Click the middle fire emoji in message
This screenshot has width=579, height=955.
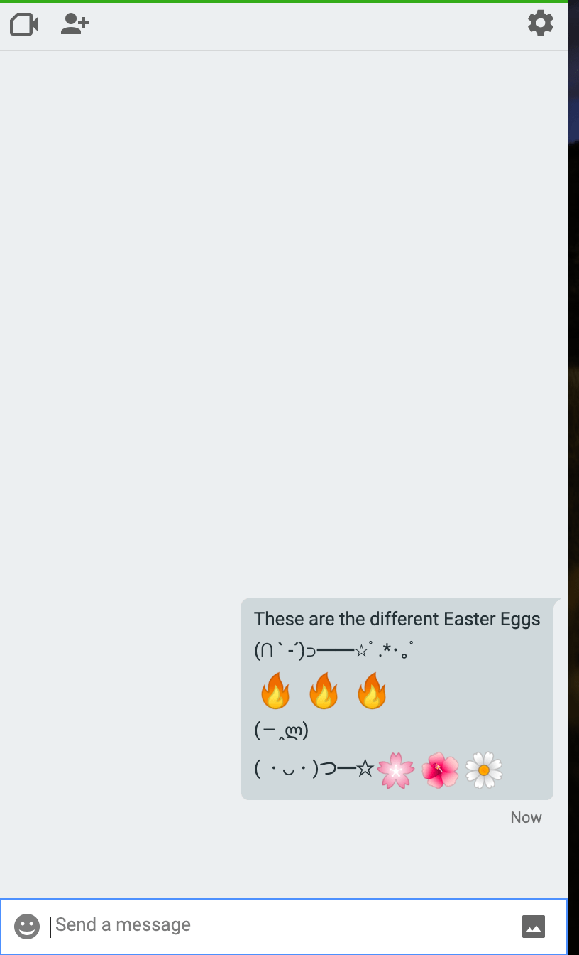324,691
